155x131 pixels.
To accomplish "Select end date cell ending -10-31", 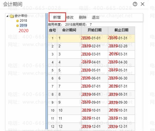I will tap(121, 110).
